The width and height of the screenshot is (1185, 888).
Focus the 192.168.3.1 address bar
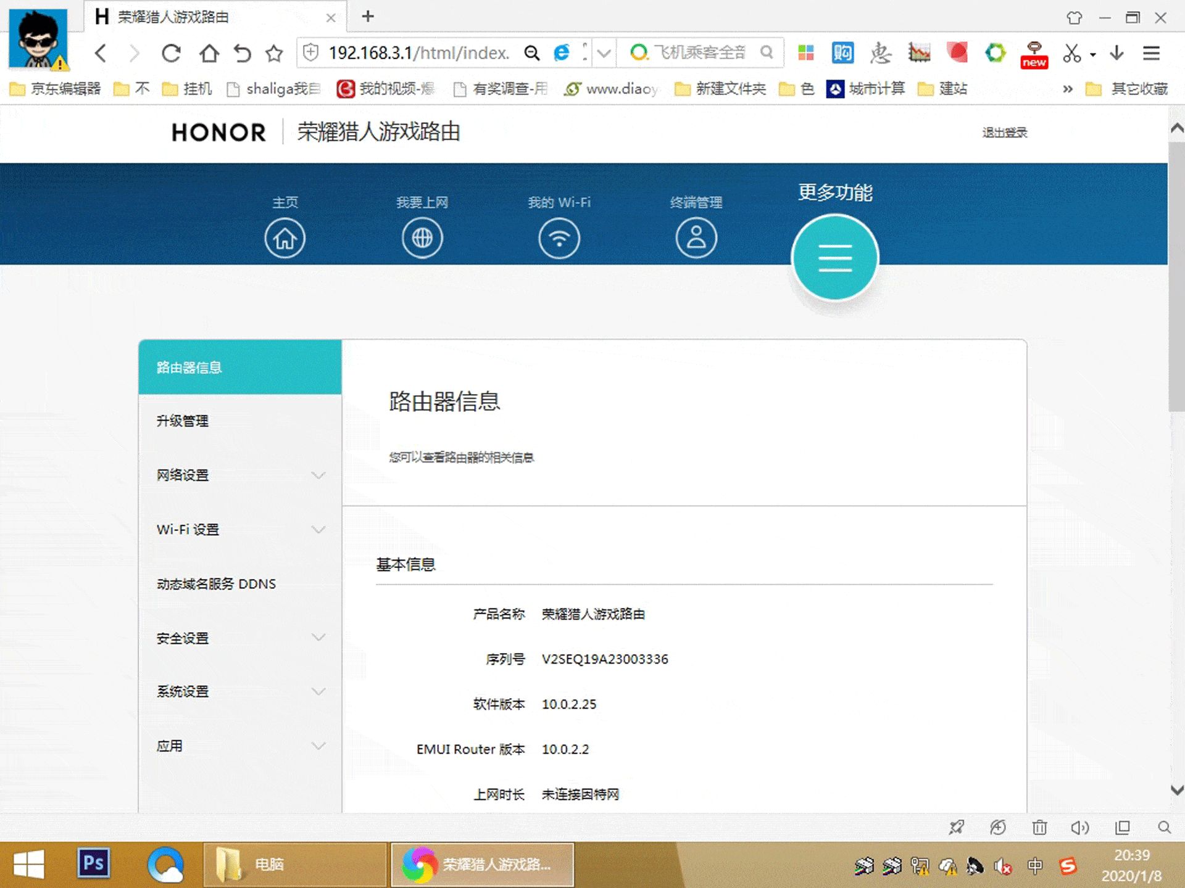click(x=420, y=53)
